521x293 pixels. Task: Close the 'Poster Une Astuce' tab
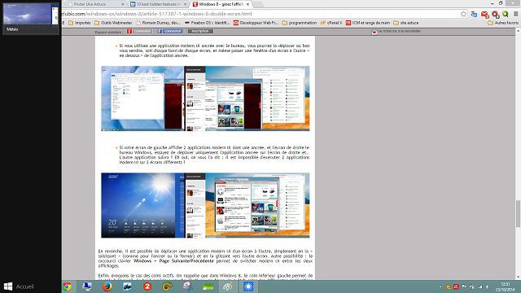coord(123,4)
